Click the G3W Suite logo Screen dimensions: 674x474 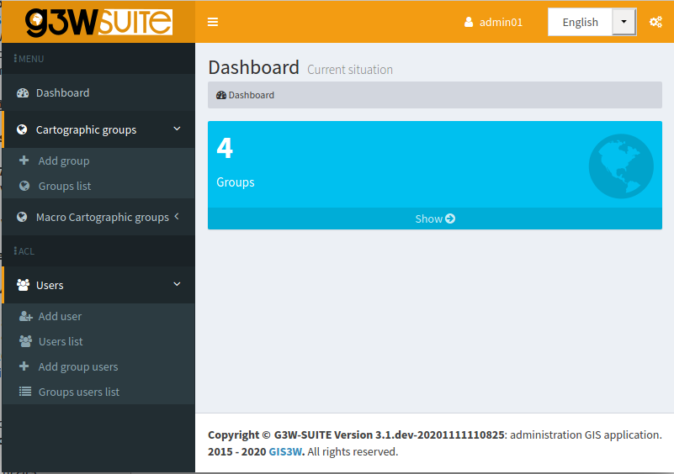(x=98, y=23)
